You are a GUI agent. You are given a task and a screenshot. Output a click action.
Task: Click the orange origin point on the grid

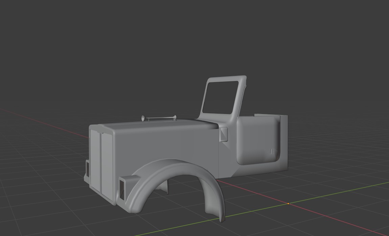[x=288, y=204]
